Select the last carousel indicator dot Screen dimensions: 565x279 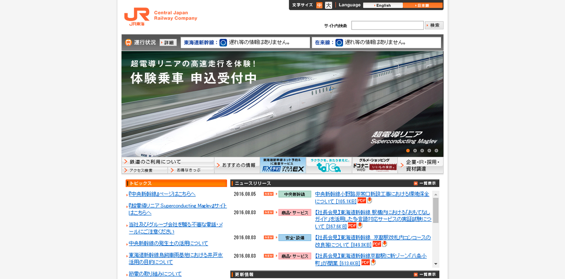point(436,151)
